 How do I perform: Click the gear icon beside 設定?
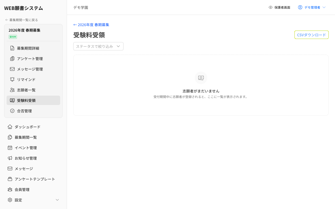(10, 200)
